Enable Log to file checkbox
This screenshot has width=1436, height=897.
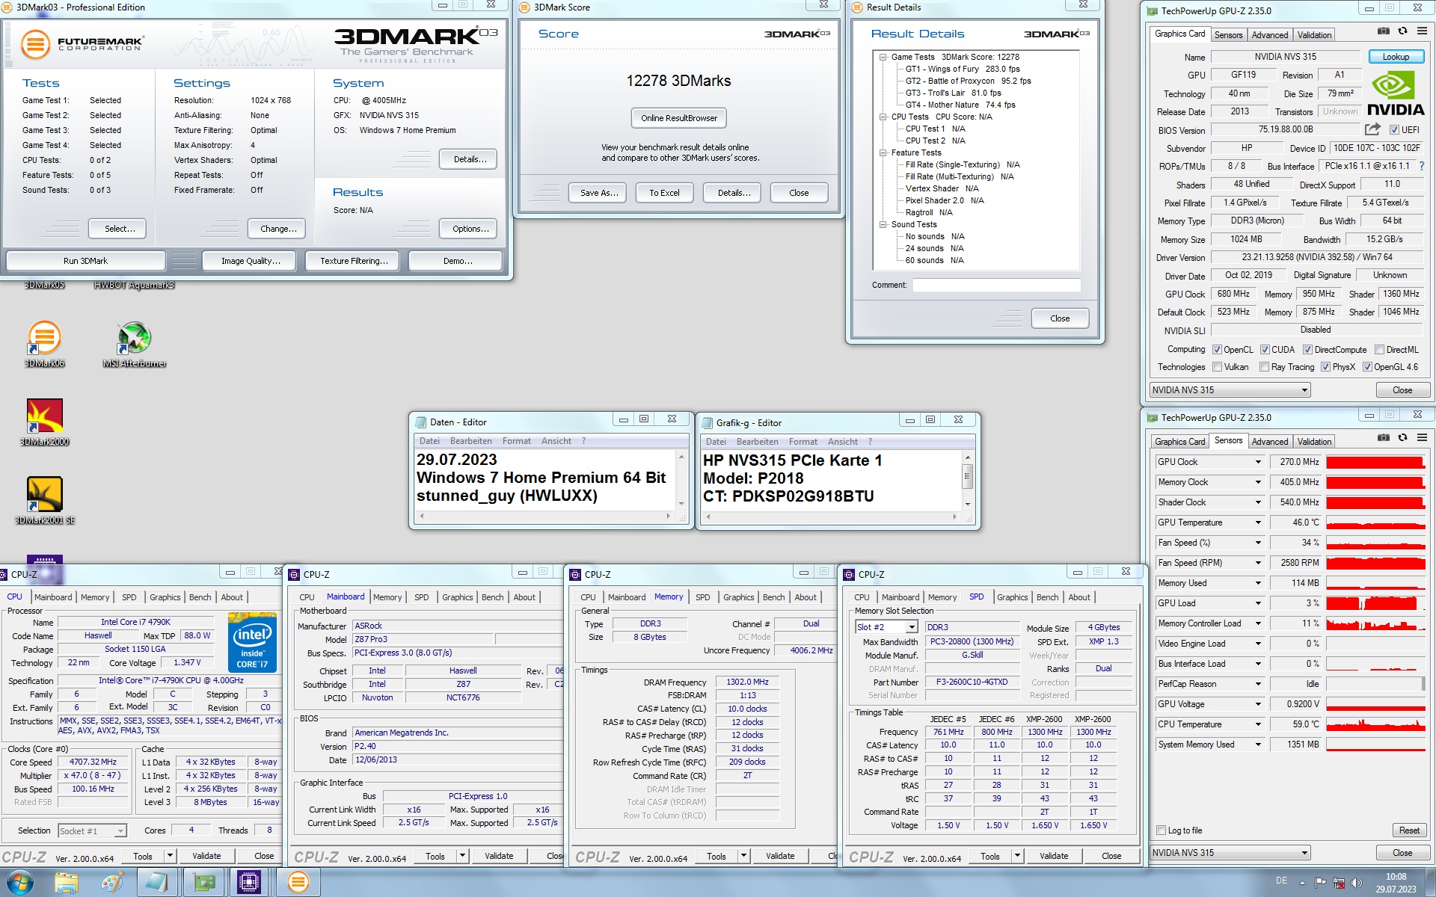coord(1161,830)
